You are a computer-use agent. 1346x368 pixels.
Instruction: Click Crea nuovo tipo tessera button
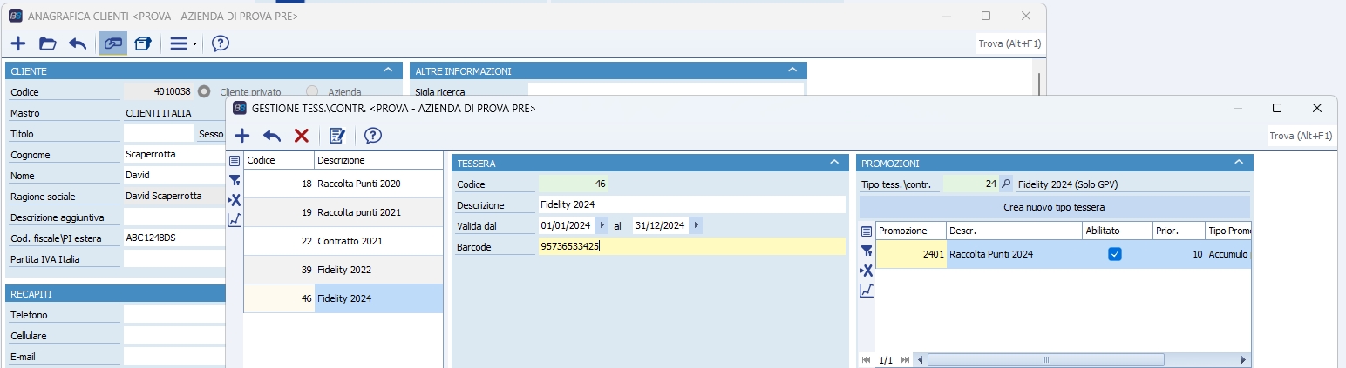coord(1054,207)
